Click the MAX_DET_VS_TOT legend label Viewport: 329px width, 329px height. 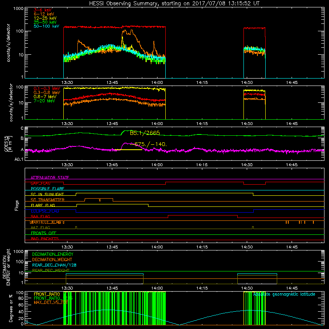click(x=51, y=302)
